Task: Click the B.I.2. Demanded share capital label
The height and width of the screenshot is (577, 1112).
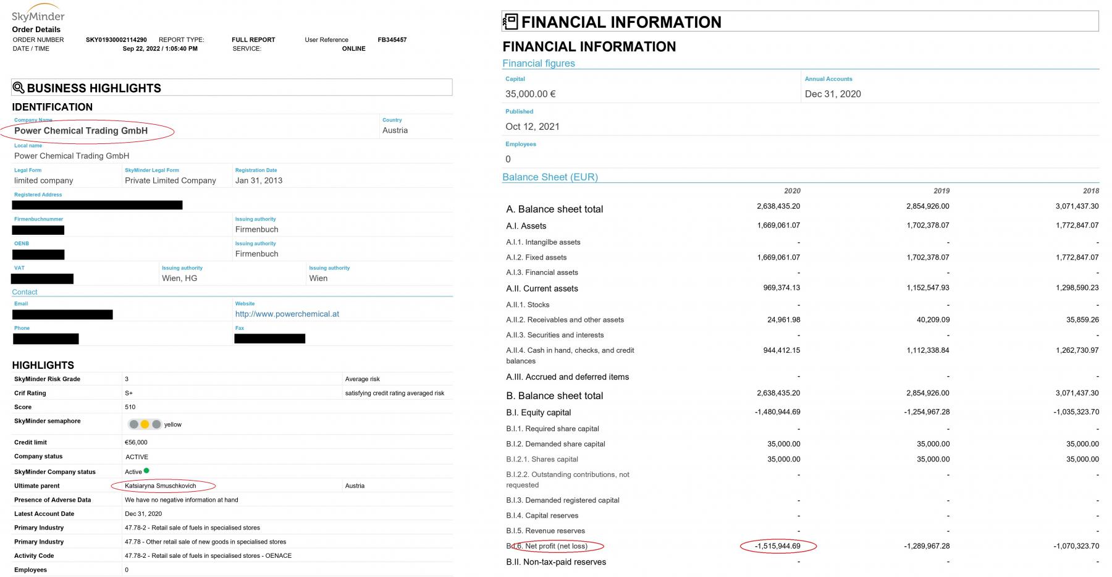Action: tap(555, 444)
